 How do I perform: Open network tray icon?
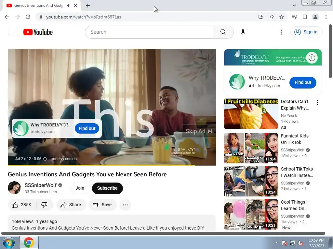(x=292, y=243)
